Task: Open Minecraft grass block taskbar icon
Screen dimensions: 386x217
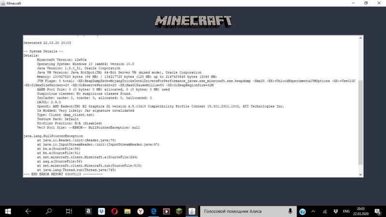Action: coord(179,211)
